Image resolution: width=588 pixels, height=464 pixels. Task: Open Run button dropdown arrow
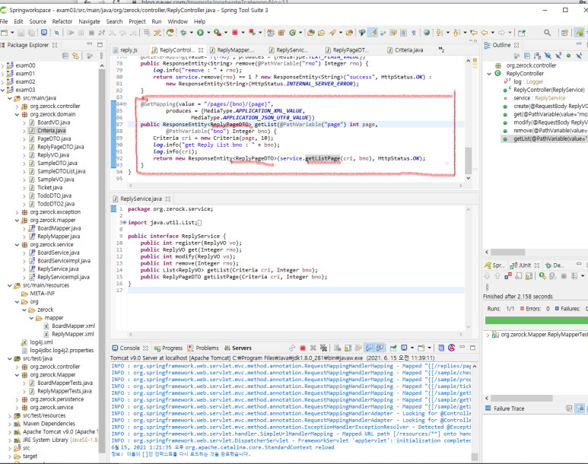click(x=208, y=33)
